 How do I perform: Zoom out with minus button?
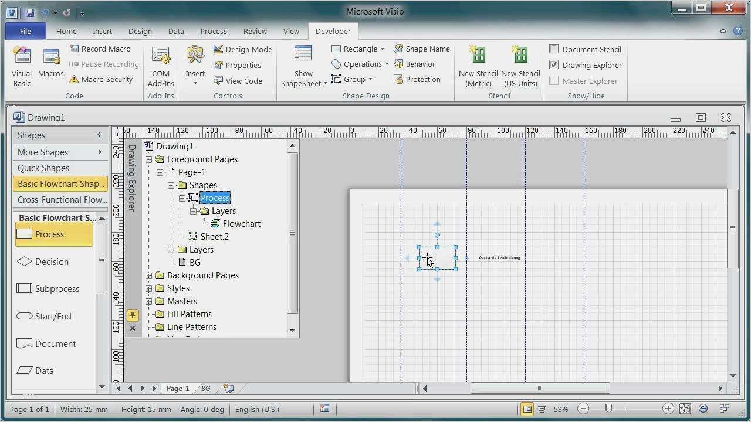pos(583,409)
